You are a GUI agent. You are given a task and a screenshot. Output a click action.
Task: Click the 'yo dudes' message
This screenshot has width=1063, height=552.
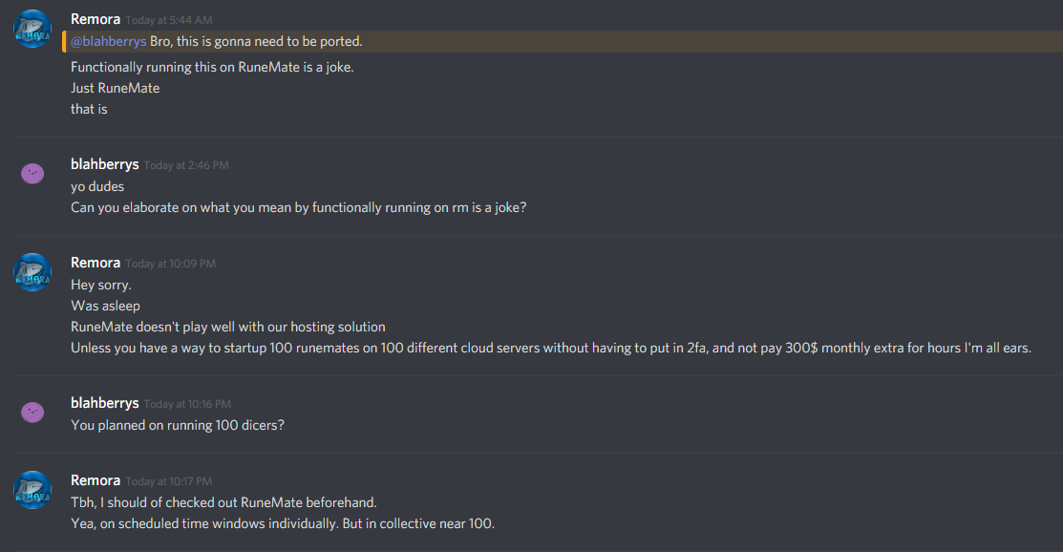point(97,186)
